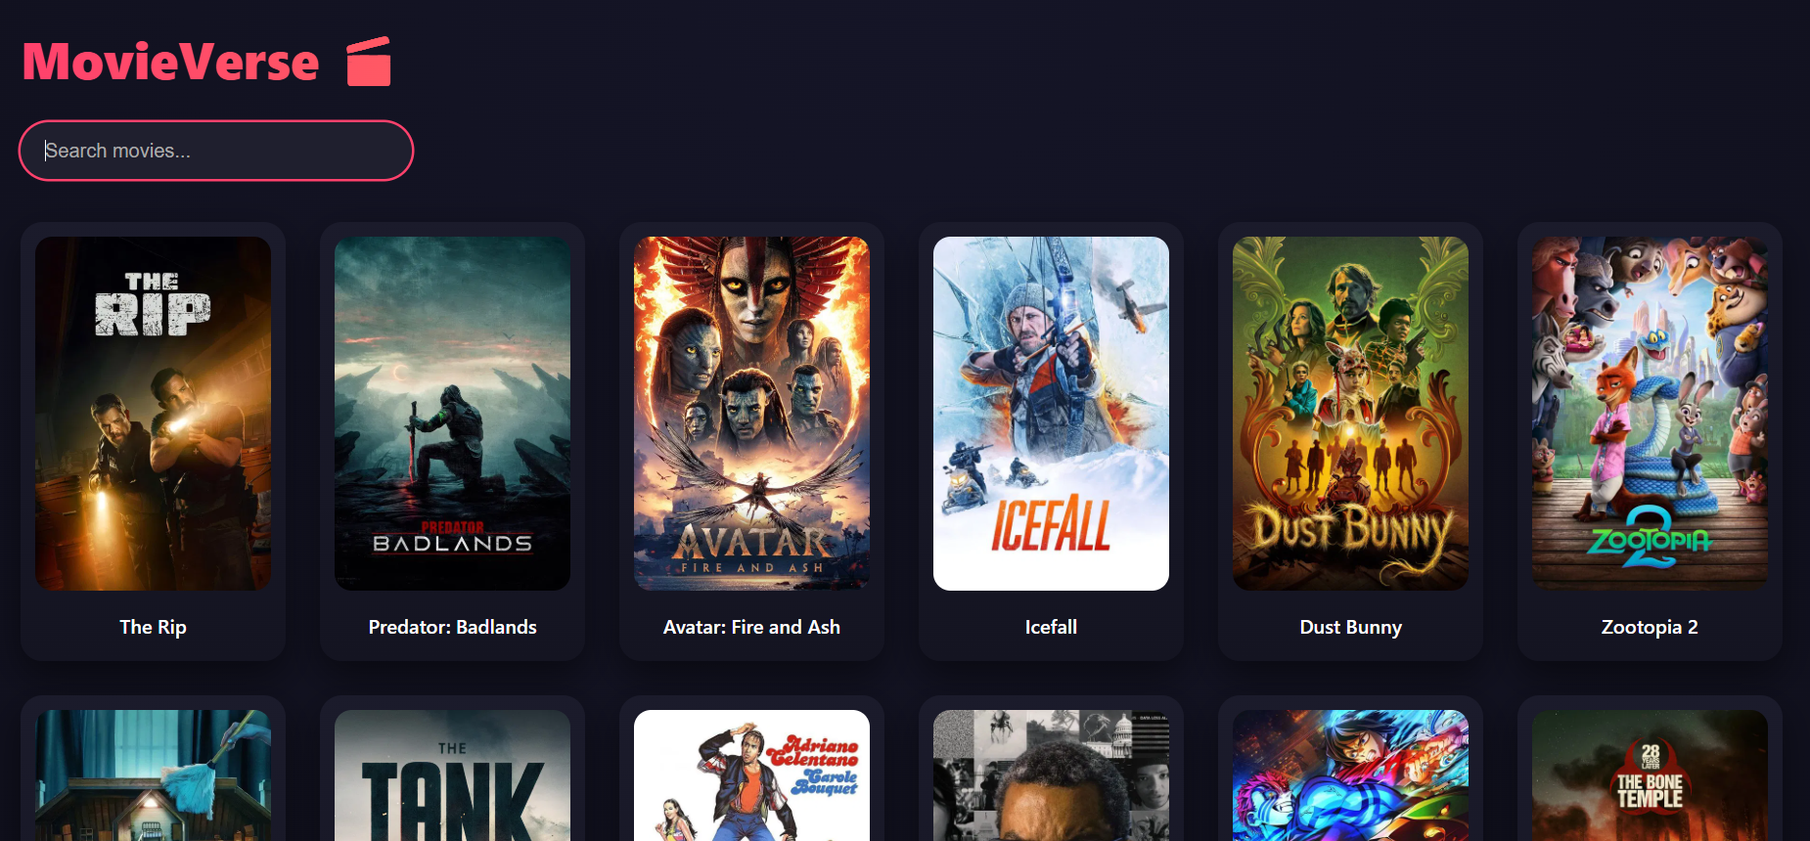
Task: Open the Dust Bunny poster
Action: click(x=1350, y=413)
